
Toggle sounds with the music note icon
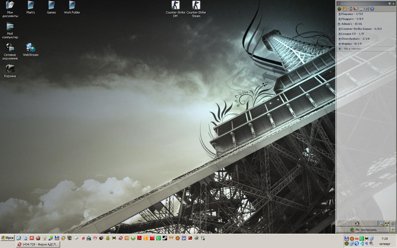point(350,9)
